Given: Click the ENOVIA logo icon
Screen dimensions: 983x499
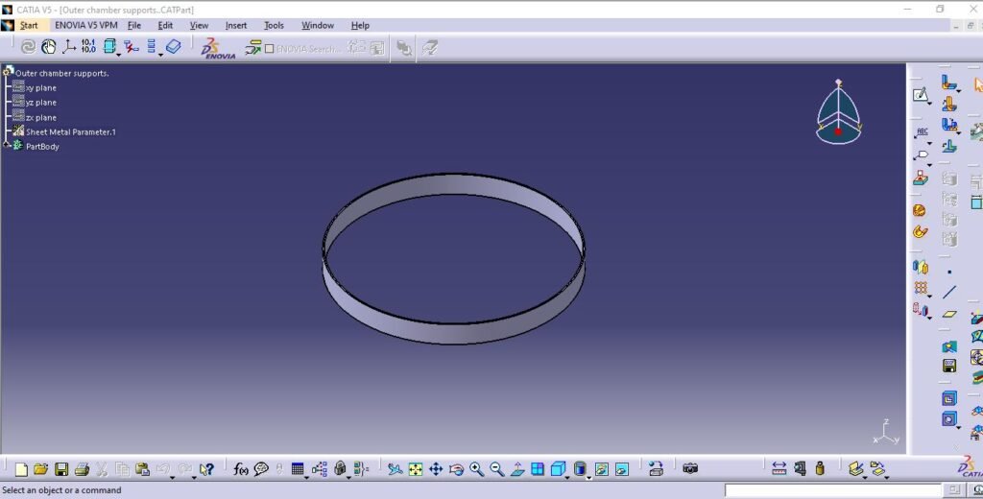Looking at the screenshot, I should pyautogui.click(x=217, y=48).
